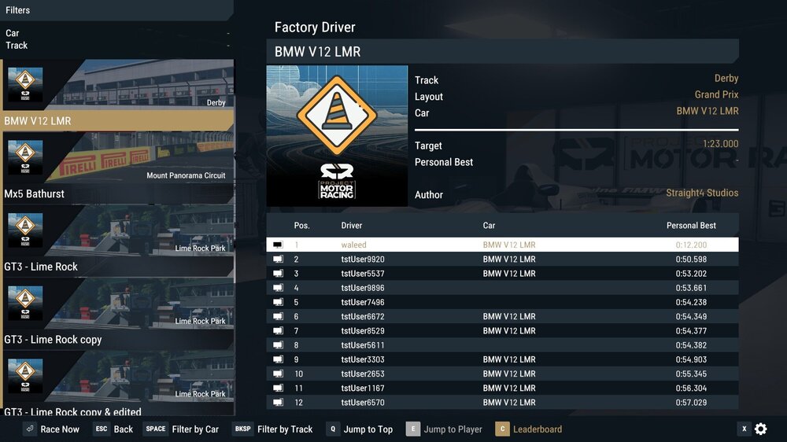Click the platform icon next to tstUser7496
The width and height of the screenshot is (787, 442).
click(x=278, y=302)
